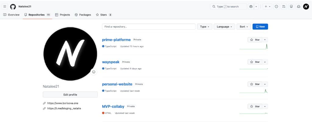Click the Private badge on wayspeak
312x123 pixels.
pyautogui.click(x=126, y=62)
